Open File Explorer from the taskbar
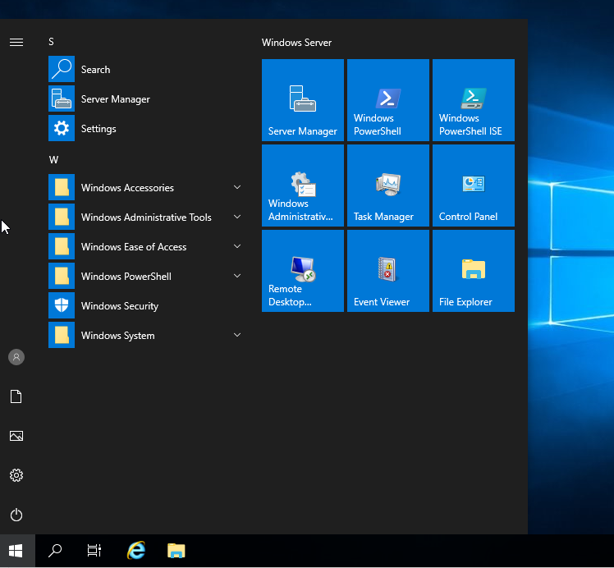 [176, 551]
